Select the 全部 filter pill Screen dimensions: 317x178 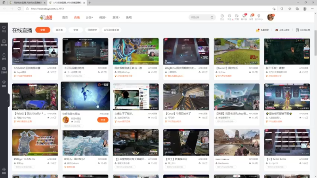pos(43,30)
